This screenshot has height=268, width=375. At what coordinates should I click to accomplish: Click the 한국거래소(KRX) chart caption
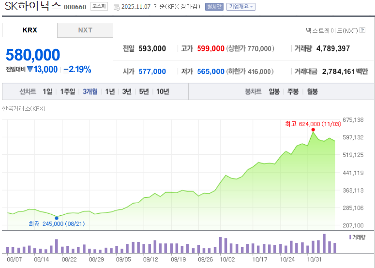click(23, 108)
